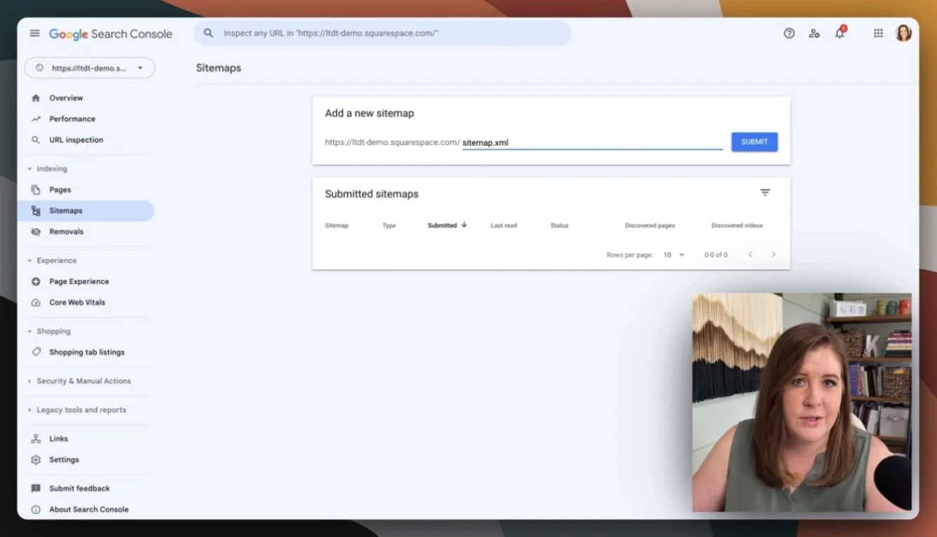
Task: Click the Pages documents icon
Action: (x=36, y=190)
